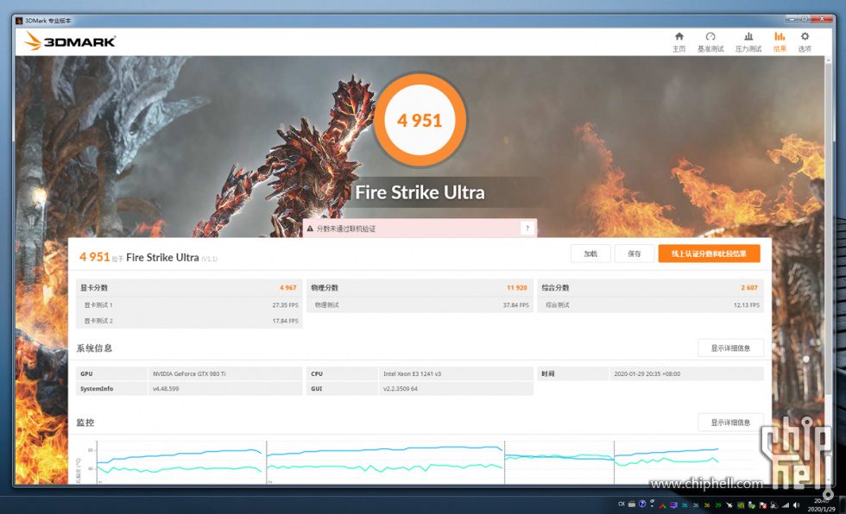The width and height of the screenshot is (846, 514).
Task: Click the warning triangle icon beside 分数未通过联机验证
Action: pos(310,229)
